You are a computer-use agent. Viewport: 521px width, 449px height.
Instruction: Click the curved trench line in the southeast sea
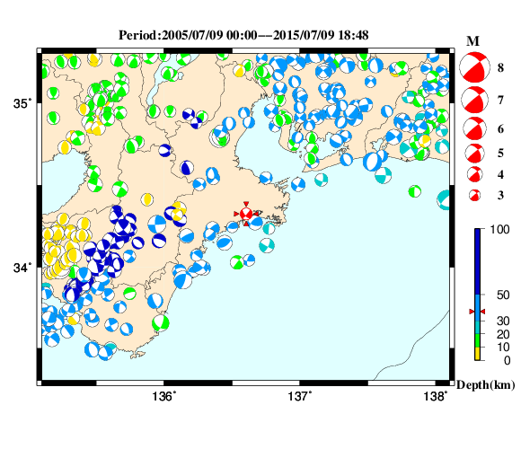(412, 348)
